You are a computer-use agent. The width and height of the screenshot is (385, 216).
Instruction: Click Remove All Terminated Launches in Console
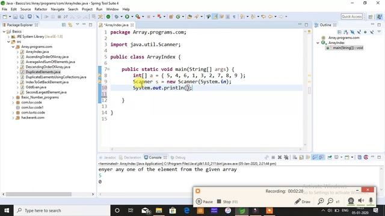[x=286, y=157]
